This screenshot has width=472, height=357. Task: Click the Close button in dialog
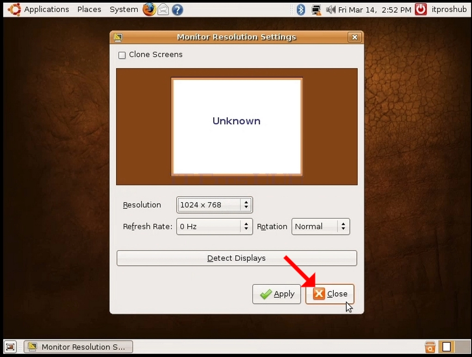point(330,294)
